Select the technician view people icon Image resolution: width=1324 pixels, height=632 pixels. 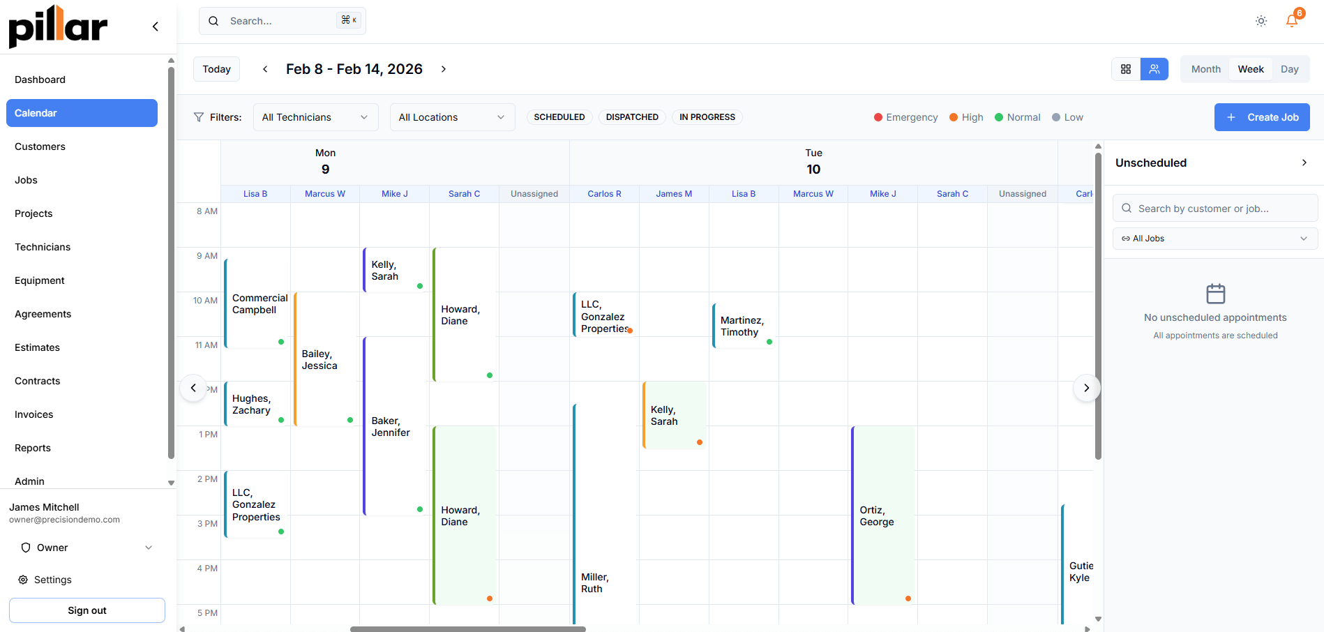pyautogui.click(x=1154, y=69)
